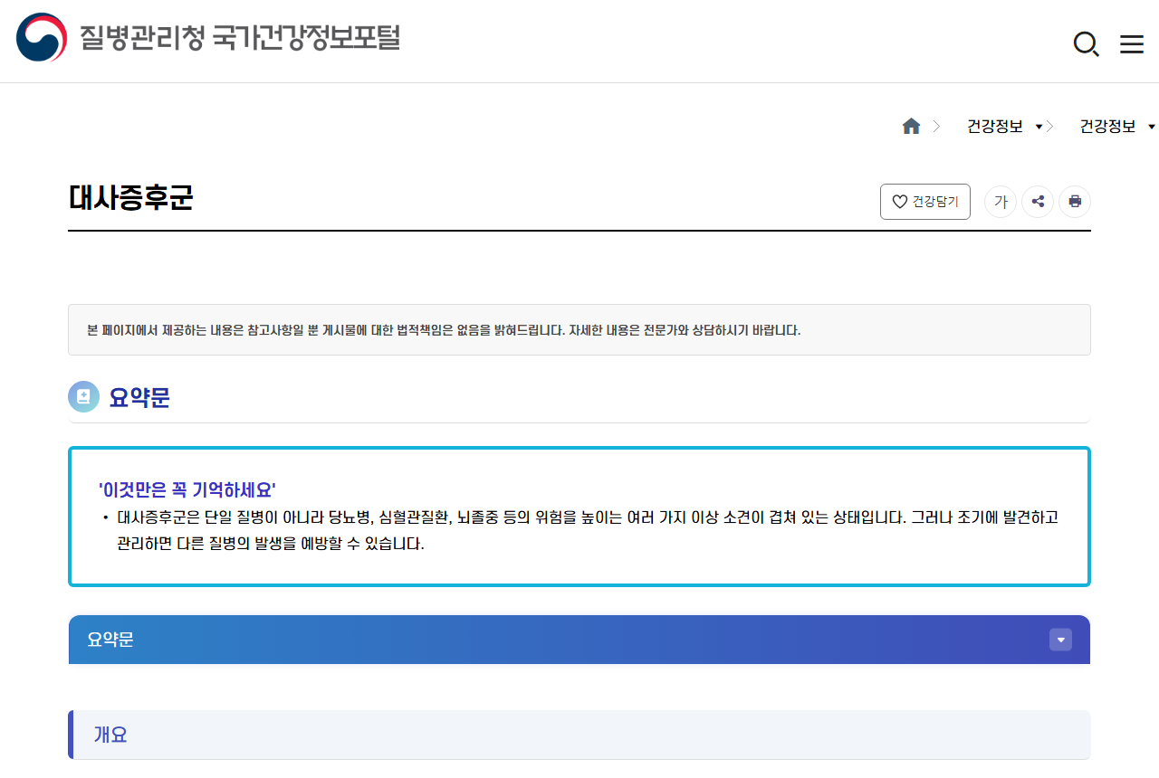Click the 대사증후군 page title
This screenshot has height=778, width=1159.
click(130, 198)
